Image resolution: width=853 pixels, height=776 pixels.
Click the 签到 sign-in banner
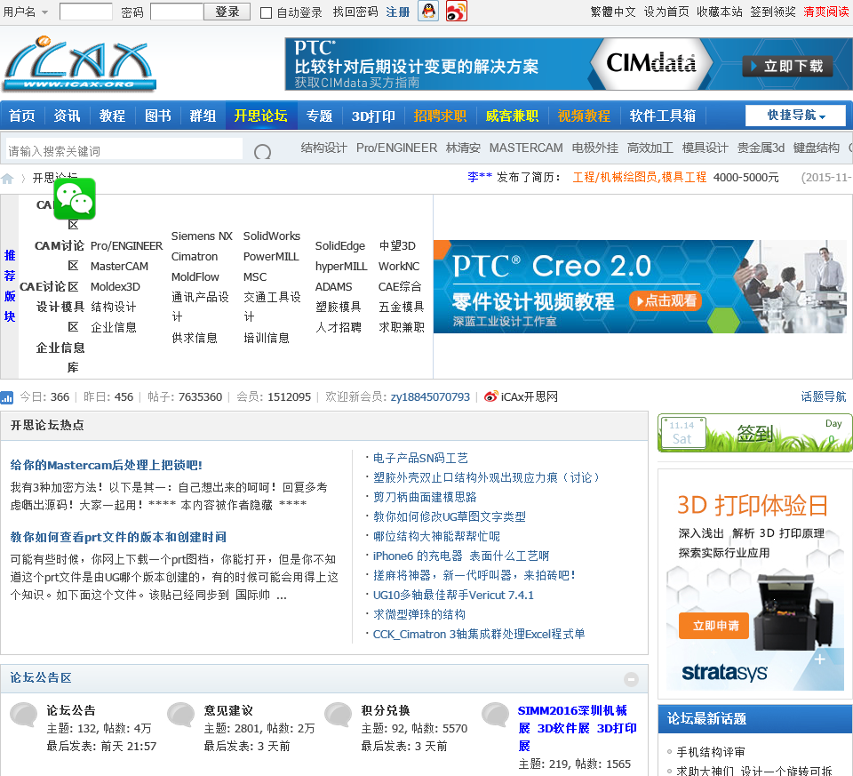click(x=755, y=433)
